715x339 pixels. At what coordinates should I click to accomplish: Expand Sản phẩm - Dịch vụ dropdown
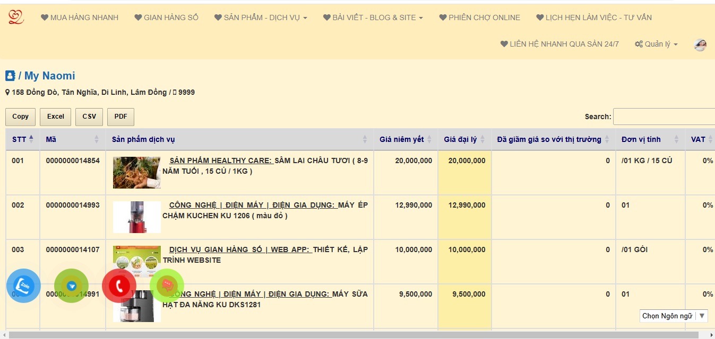(x=261, y=17)
